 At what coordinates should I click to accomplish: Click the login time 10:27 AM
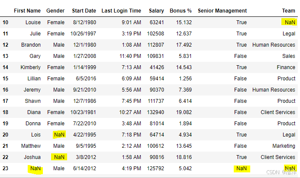[x=130, y=112]
